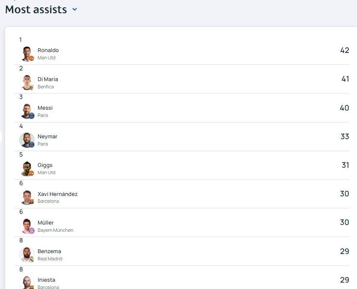Click Giggs's player headshot
The height and width of the screenshot is (289, 357).
click(x=27, y=169)
